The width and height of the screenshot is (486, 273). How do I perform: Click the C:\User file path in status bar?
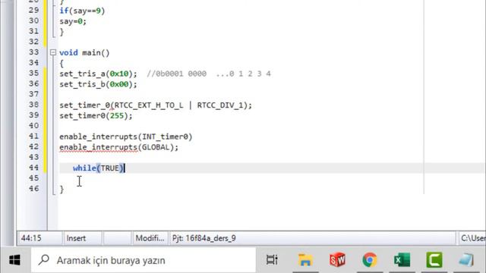[x=473, y=238]
